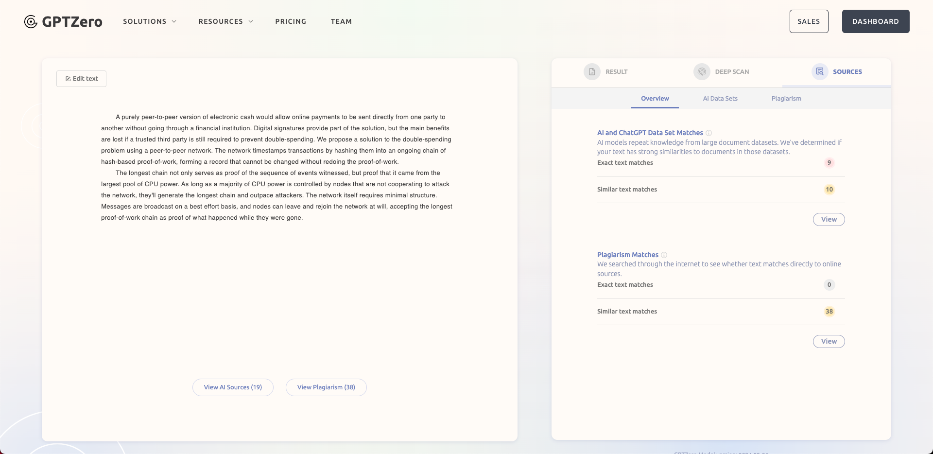Switch to the Plagiarism sub-tab

click(786, 99)
